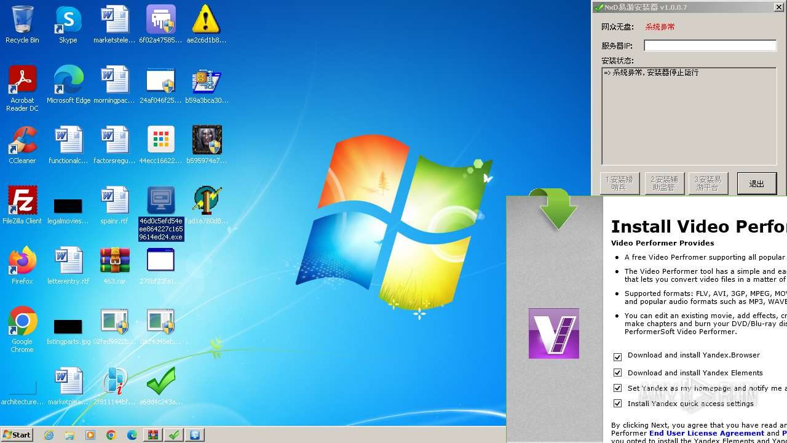787x443 pixels.
Task: Launch Skype from the desktop shortcut
Action: click(x=68, y=25)
